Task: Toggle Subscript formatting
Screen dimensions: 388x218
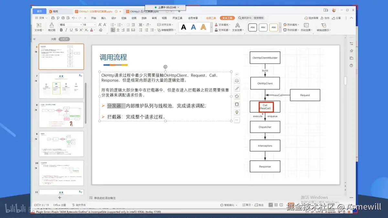Action: click(x=86, y=30)
